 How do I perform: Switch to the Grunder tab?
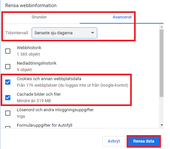click(39, 17)
